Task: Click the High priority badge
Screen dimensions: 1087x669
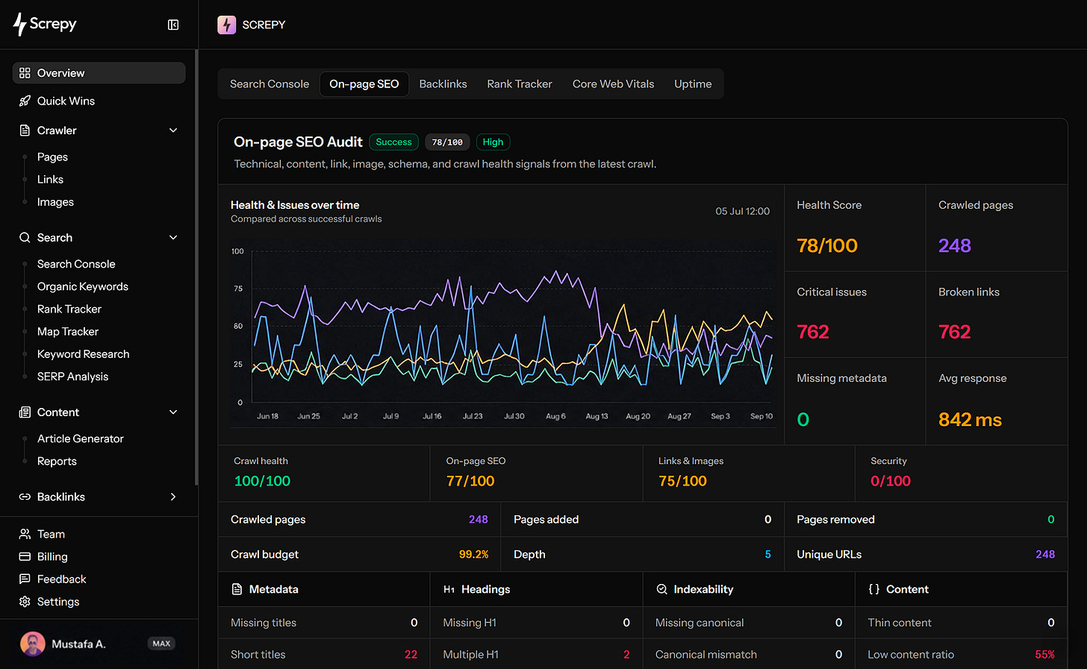Action: pos(493,142)
